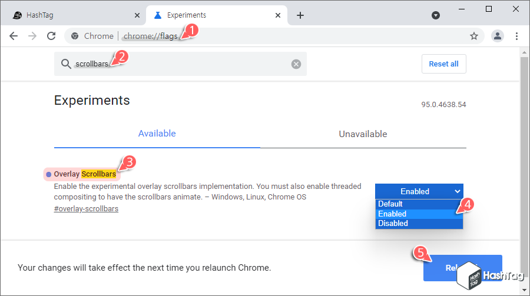
Task: Open Chrome's three-dot menu
Action: tap(516, 36)
